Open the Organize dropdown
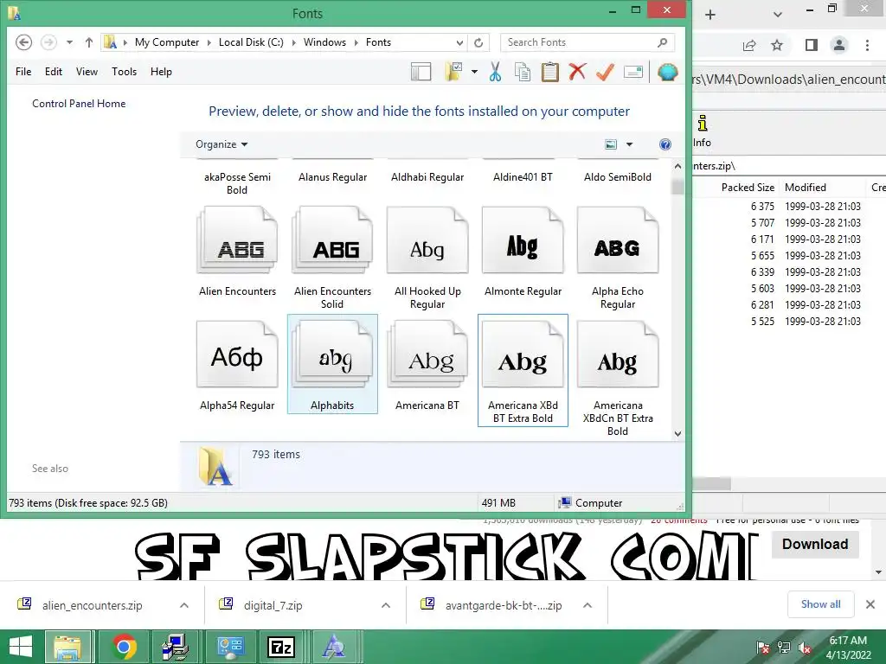This screenshot has width=886, height=664. (x=221, y=144)
